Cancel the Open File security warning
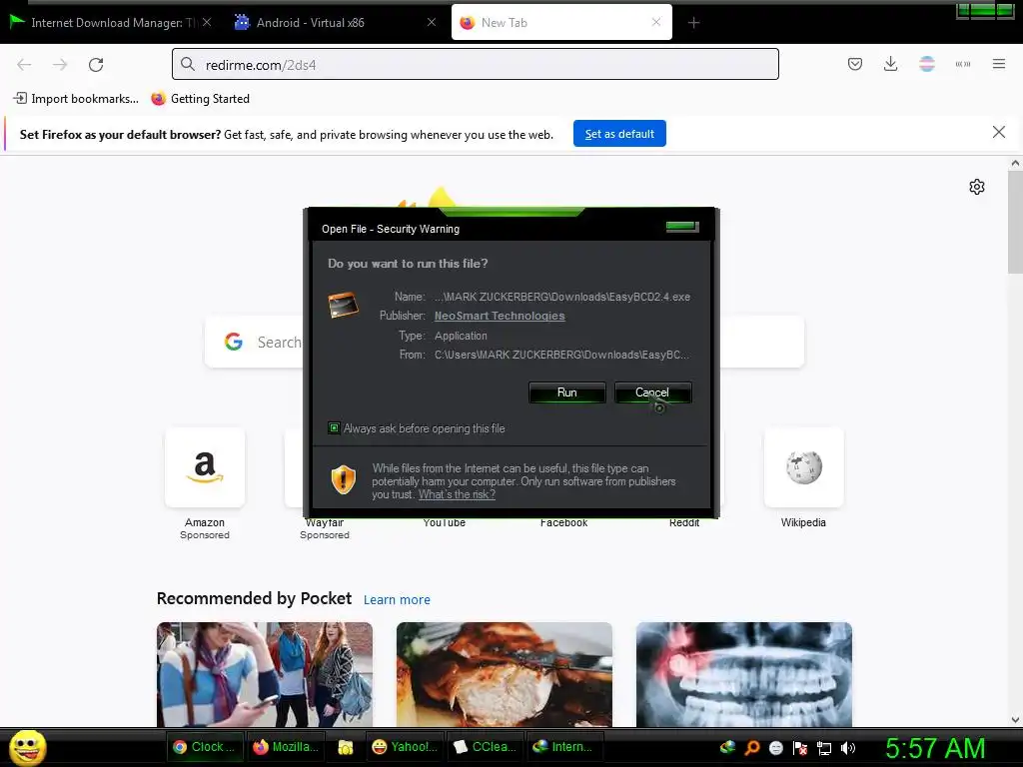The image size is (1023, 767). point(652,392)
